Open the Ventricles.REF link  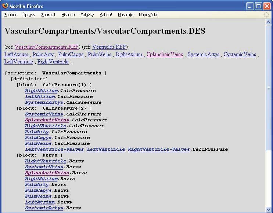pyautogui.click(x=109, y=47)
